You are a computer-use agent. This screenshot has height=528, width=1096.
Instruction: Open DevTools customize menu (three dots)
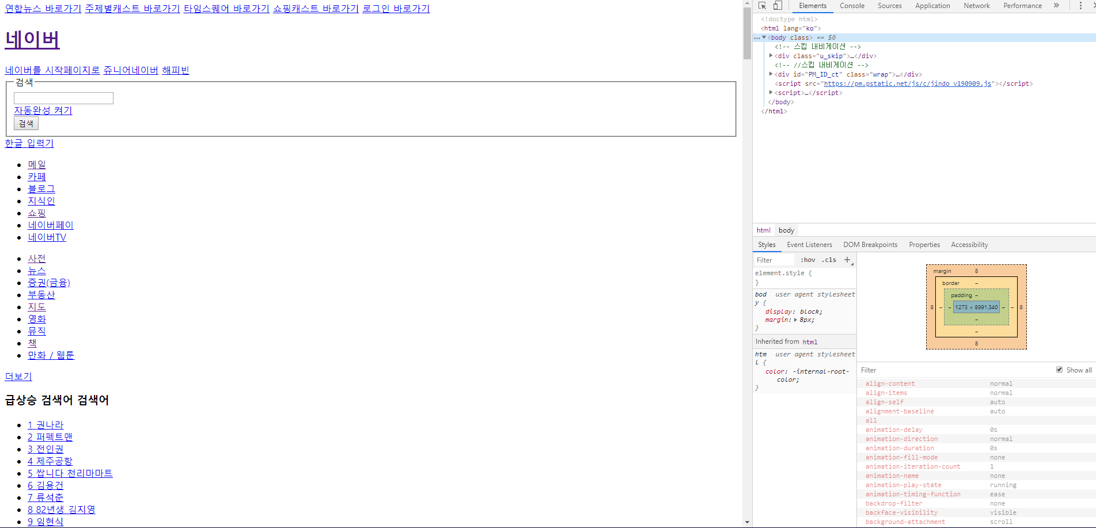point(1080,6)
